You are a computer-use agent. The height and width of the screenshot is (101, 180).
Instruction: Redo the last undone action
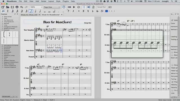(26, 7)
